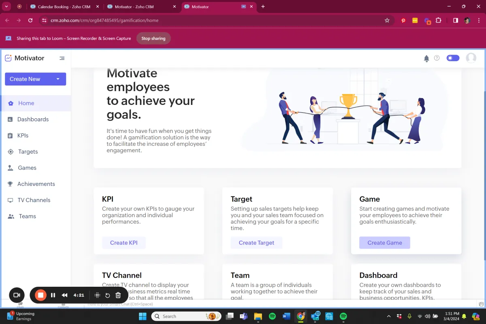This screenshot has height=324, width=486.
Task: Open a new browser tab
Action: [x=263, y=7]
